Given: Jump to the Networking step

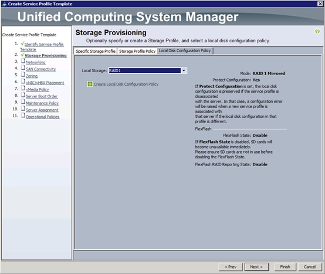Looking at the screenshot, I should [36, 62].
